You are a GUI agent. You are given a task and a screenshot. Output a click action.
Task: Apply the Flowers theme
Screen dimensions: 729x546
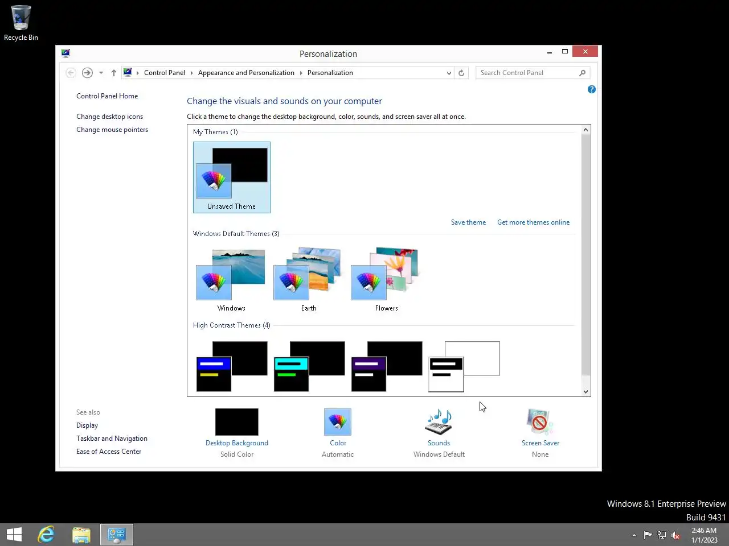point(386,280)
